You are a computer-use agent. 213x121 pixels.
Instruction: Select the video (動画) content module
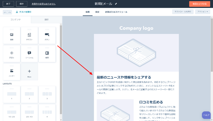(47, 54)
